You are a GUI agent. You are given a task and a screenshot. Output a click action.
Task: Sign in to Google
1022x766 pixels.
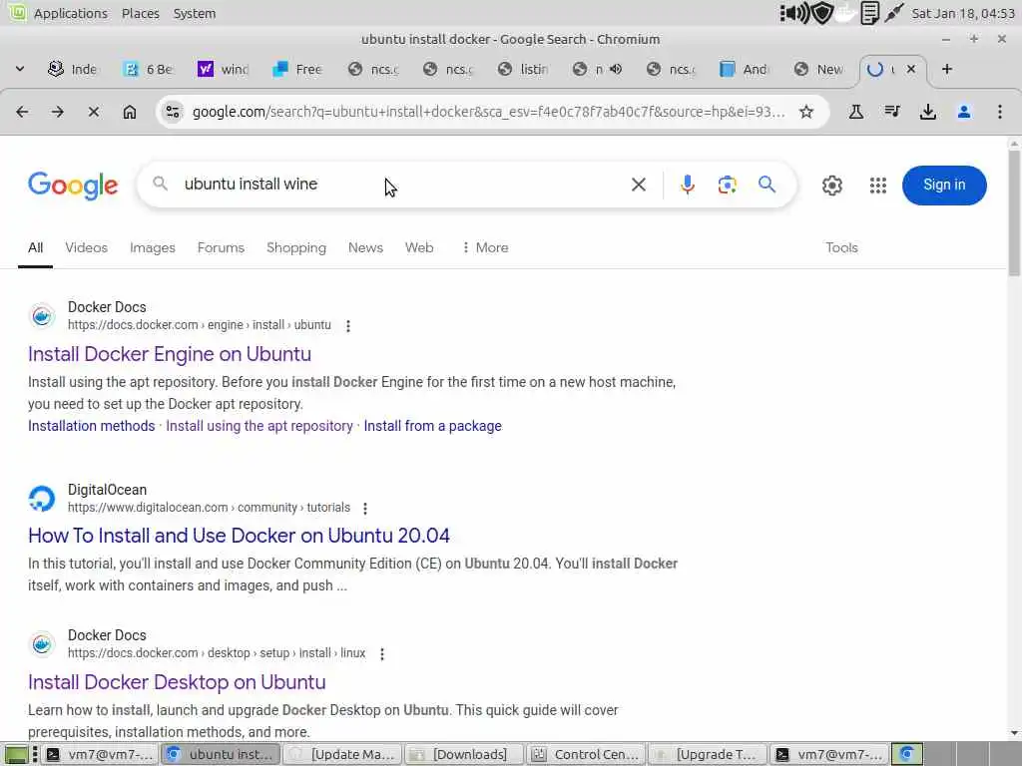[944, 185]
